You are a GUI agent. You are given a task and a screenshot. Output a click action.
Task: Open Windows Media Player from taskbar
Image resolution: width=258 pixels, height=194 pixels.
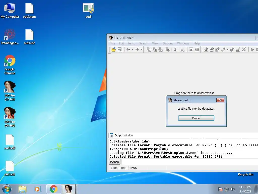coord(38,189)
